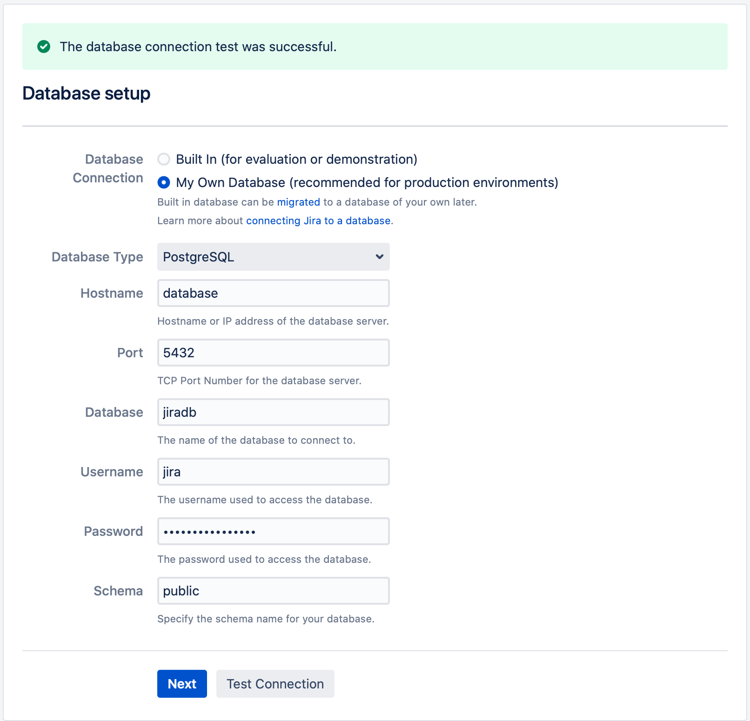Click the "Database Type" field label

coord(97,257)
